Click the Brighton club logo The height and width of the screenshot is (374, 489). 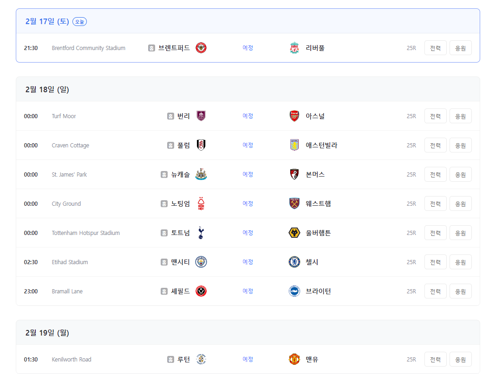point(294,291)
